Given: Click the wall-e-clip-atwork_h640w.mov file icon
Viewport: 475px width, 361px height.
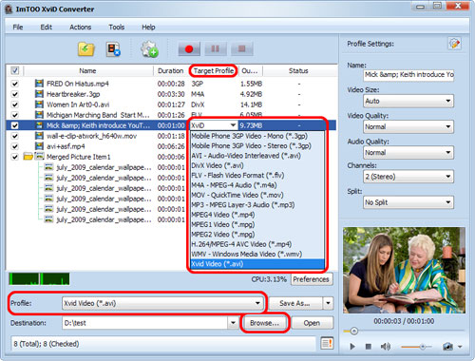Looking at the screenshot, I should coord(39,136).
